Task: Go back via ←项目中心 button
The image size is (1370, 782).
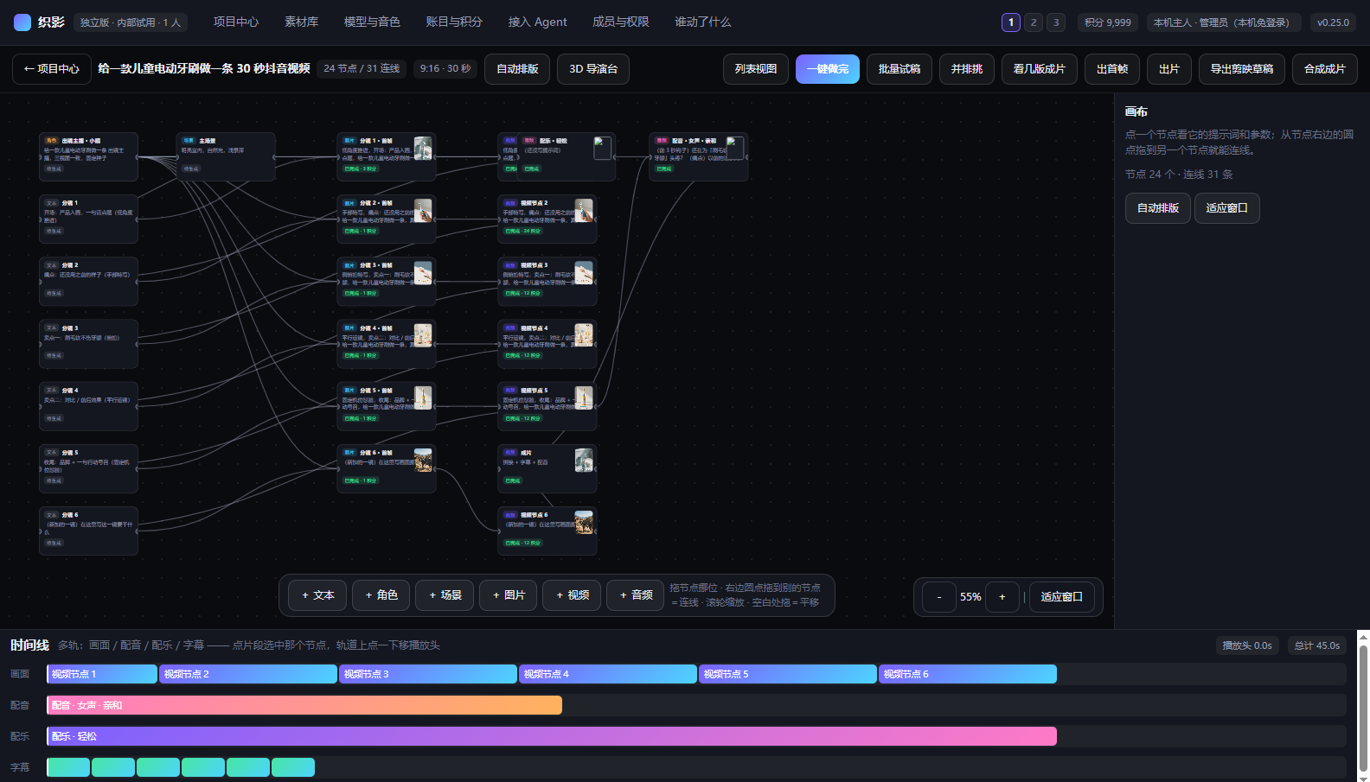Action: tap(52, 69)
